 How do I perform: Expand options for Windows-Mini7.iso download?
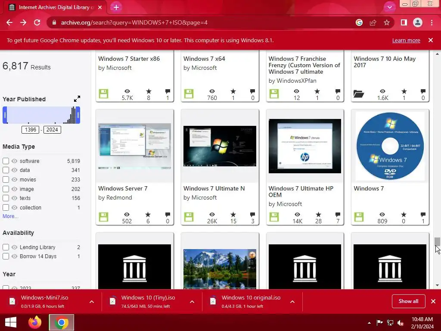(x=92, y=302)
